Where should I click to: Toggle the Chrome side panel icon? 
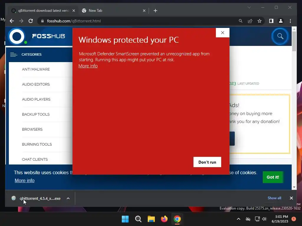click(x=271, y=21)
